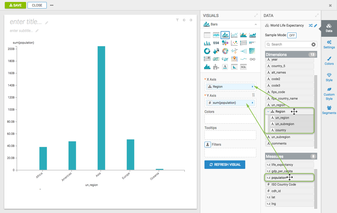
Task: Pick the Scatter plot visual icon
Action: point(234,43)
